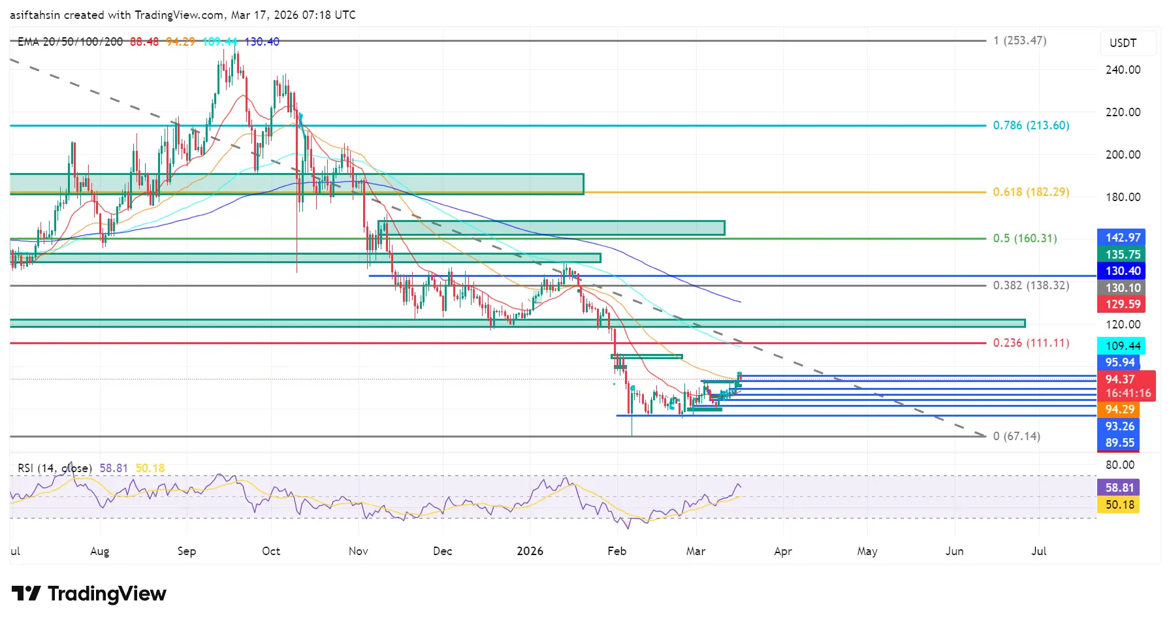The height and width of the screenshot is (623, 1171).
Task: Select the EMA 20/50/100/200 indicator legend title
Action: (x=70, y=42)
